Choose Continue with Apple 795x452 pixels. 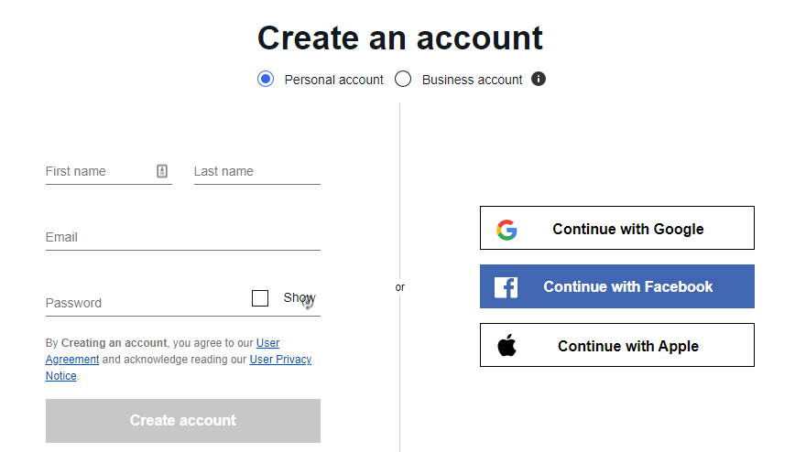point(617,345)
